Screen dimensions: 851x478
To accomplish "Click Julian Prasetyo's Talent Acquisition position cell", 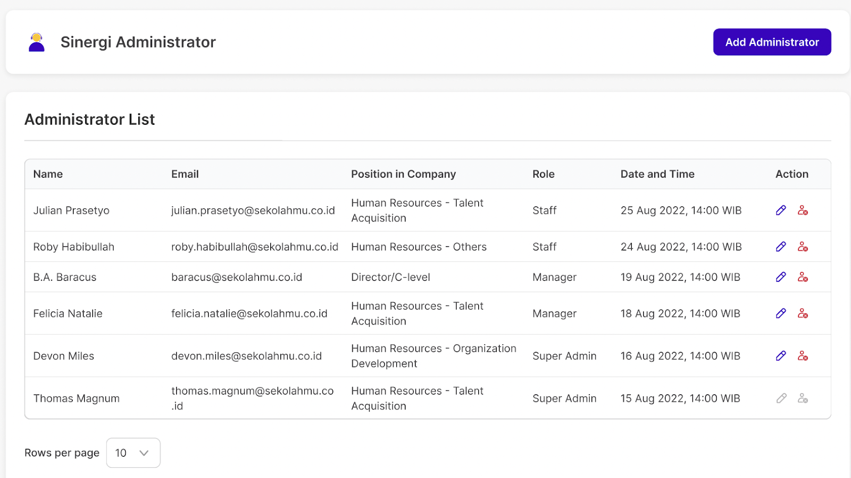I will tap(417, 210).
